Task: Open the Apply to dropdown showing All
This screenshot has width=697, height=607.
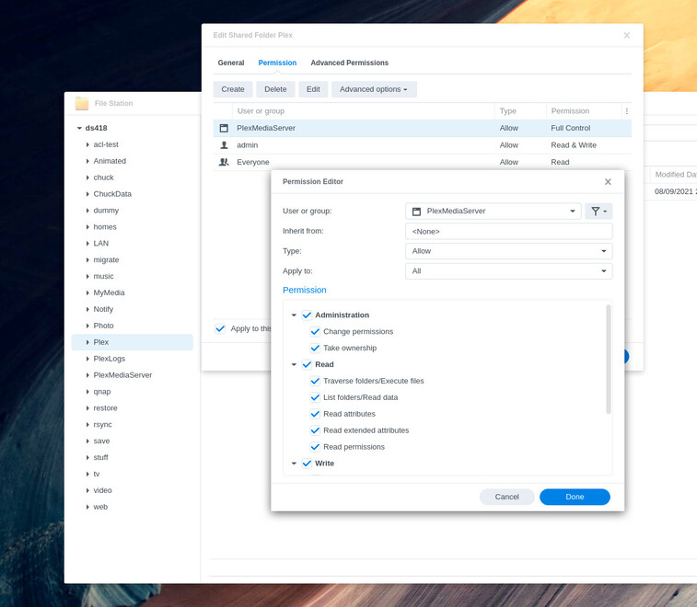Action: [x=508, y=271]
